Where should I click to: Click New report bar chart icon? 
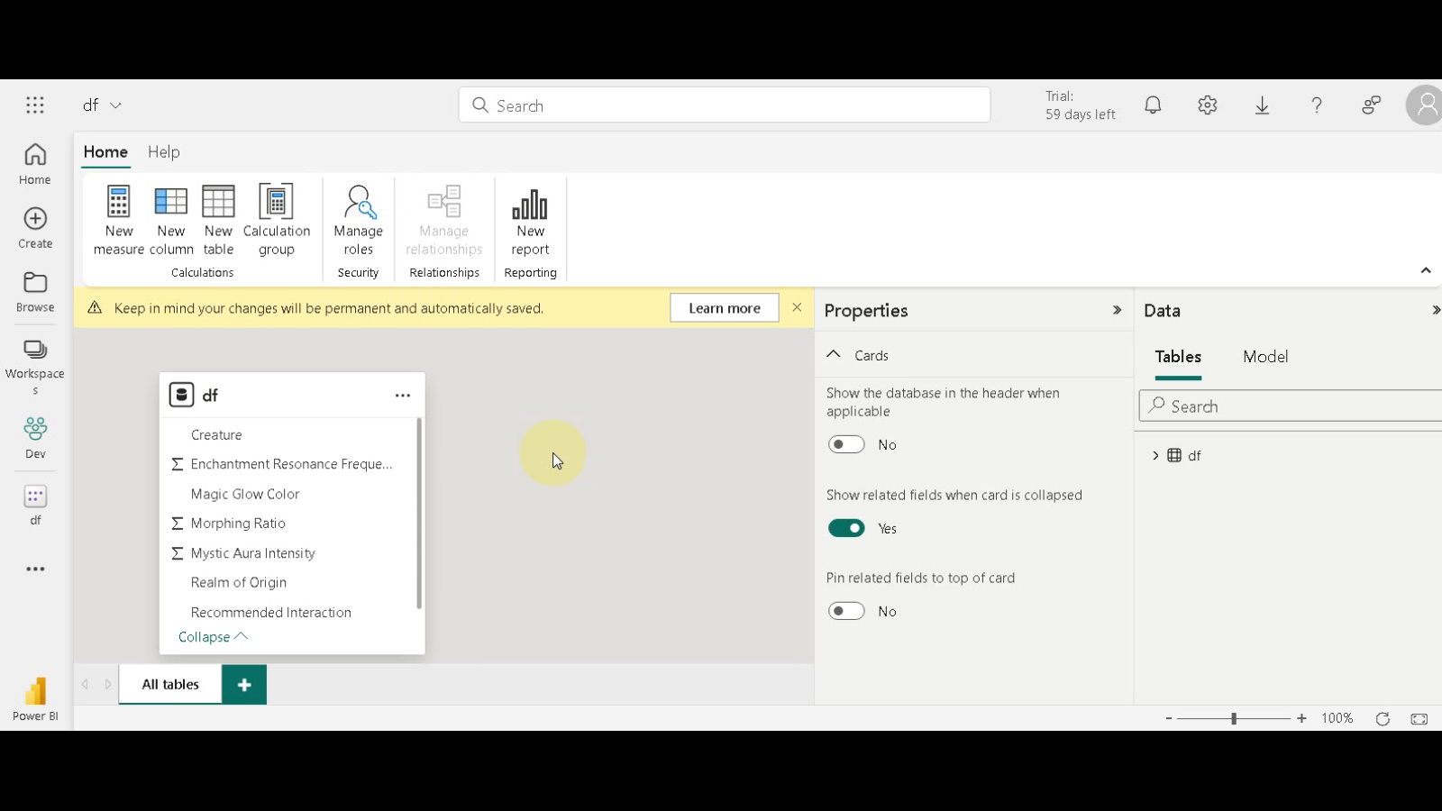pos(530,205)
